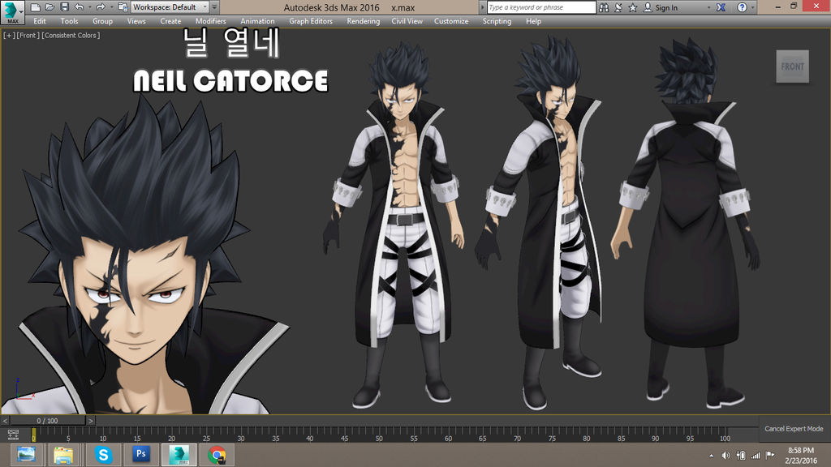Viewport: 831px width, 467px height.
Task: Click the 0 / 100 time slider handle
Action: (x=47, y=421)
